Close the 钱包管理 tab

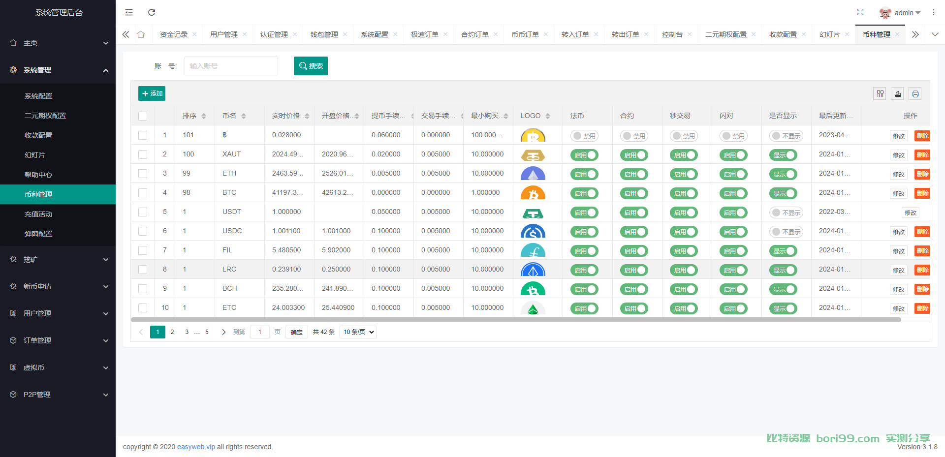click(x=345, y=34)
